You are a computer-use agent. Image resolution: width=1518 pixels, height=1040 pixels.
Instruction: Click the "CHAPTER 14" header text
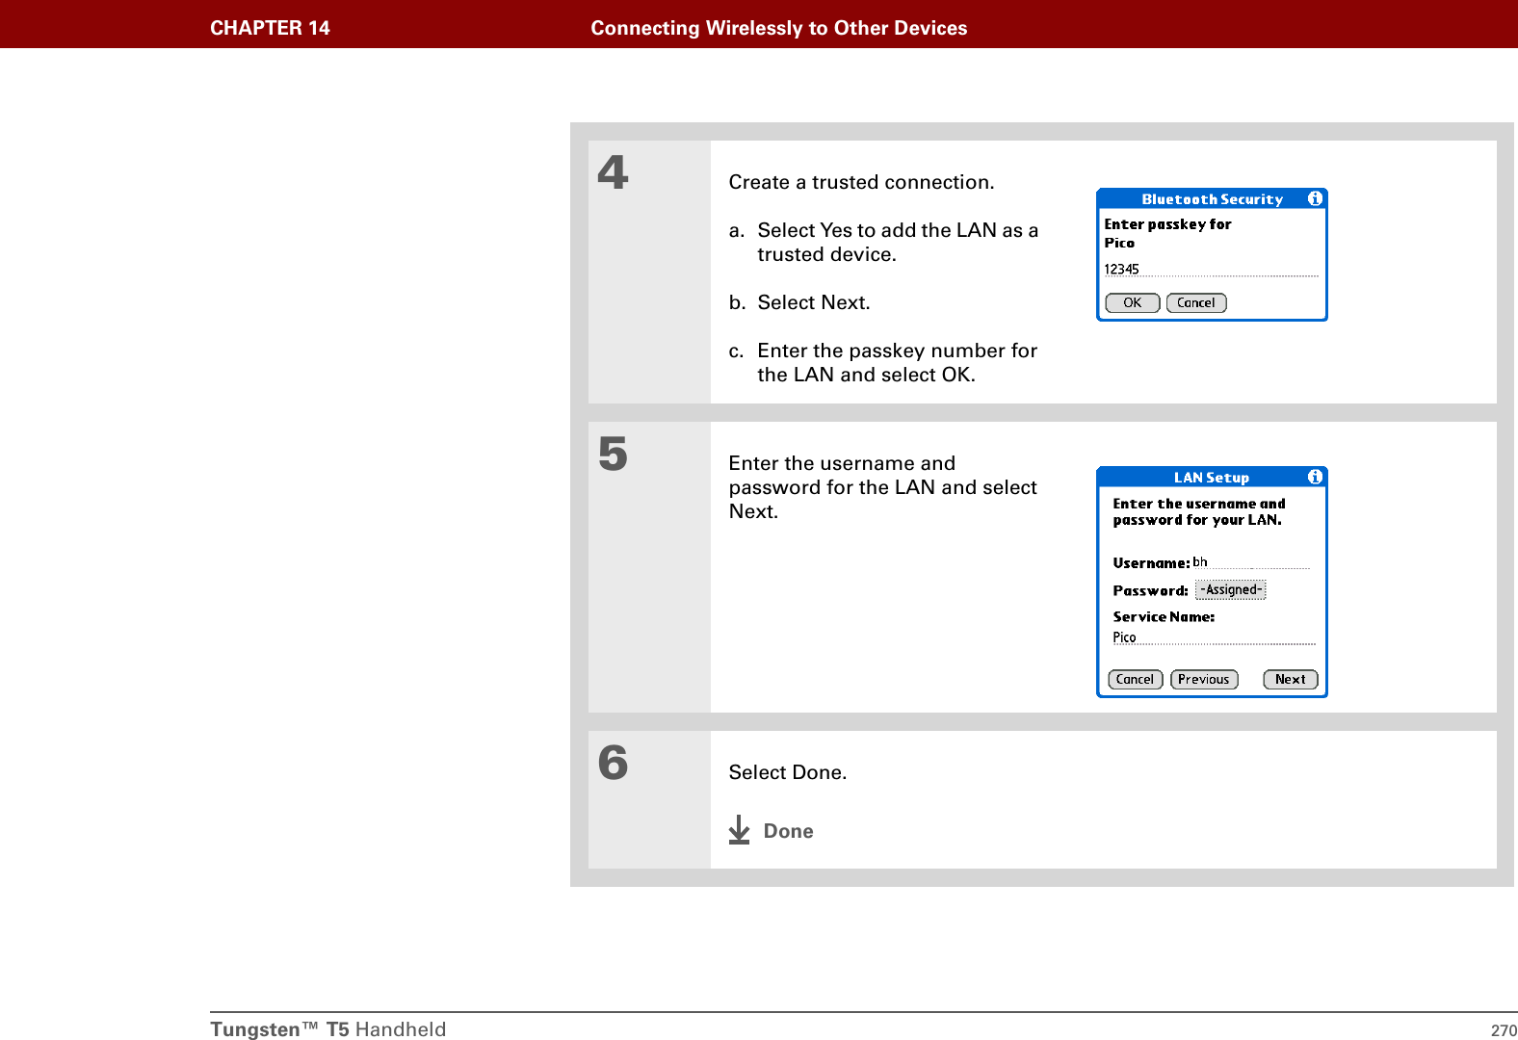(270, 28)
